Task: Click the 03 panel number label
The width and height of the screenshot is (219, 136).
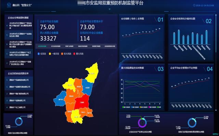Action: pyautogui.click(x=160, y=69)
